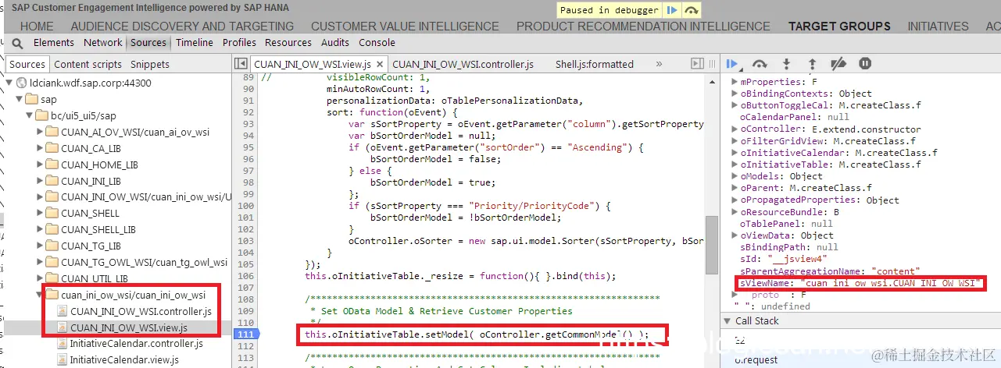Resume from the Paused in debugger overlay
The width and height of the screenshot is (1001, 368).
(x=671, y=10)
